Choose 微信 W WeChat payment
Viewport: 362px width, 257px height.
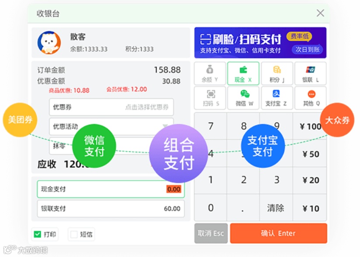[244, 98]
